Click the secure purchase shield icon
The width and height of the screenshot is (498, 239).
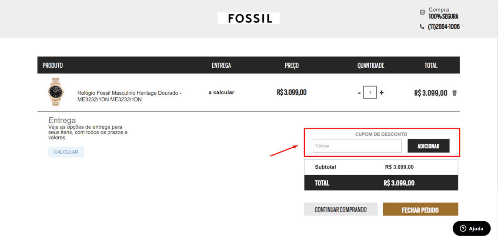tap(422, 13)
